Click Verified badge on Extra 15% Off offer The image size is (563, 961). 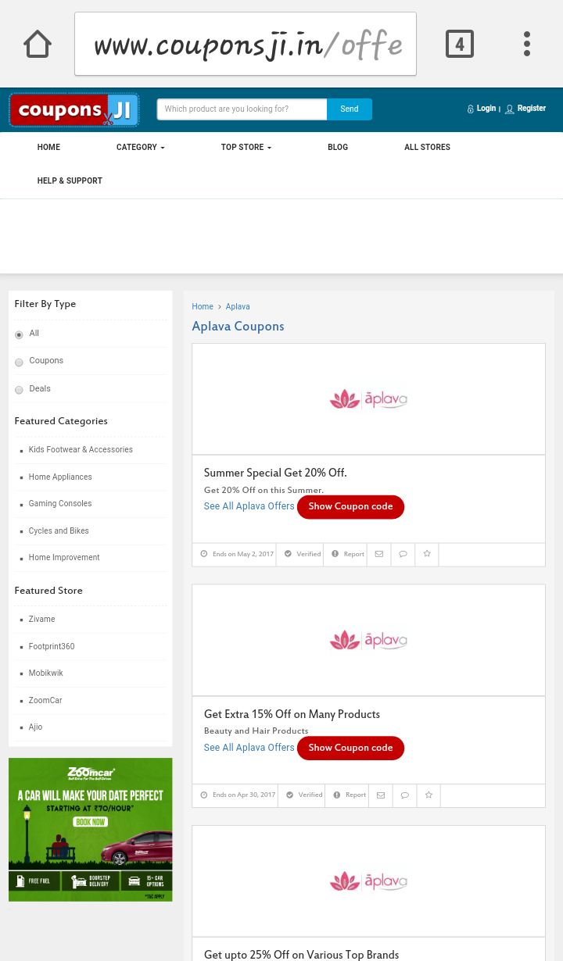tap(304, 795)
